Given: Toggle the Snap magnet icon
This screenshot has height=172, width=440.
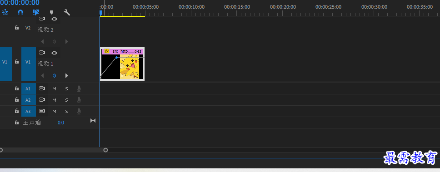Looking at the screenshot, I should [20, 12].
